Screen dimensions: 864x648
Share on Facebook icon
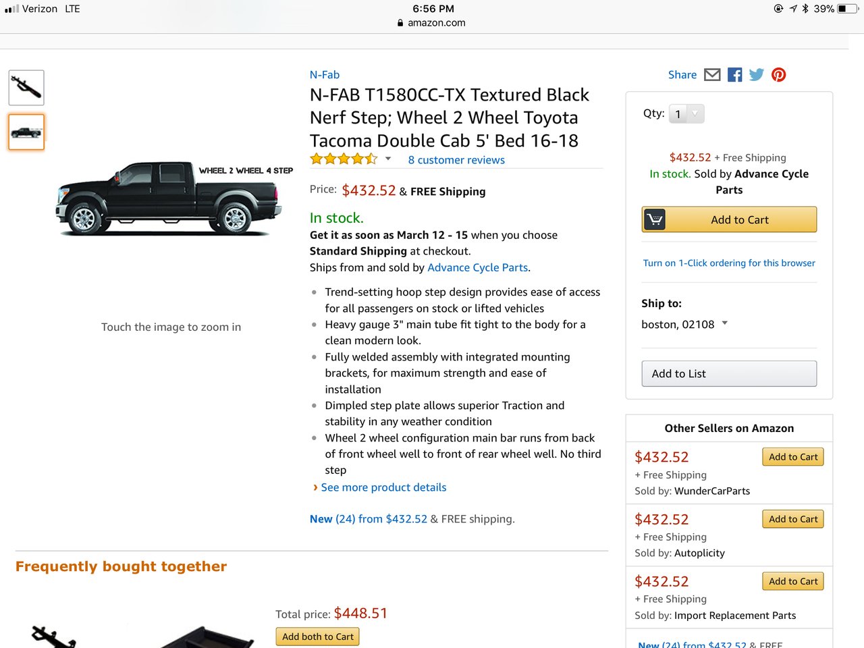(735, 75)
